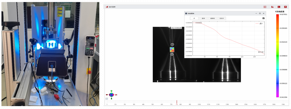Click the '点1' legend entry in curve chart
Image resolution: width=291 pixels, height=109 pixels.
(259, 23)
